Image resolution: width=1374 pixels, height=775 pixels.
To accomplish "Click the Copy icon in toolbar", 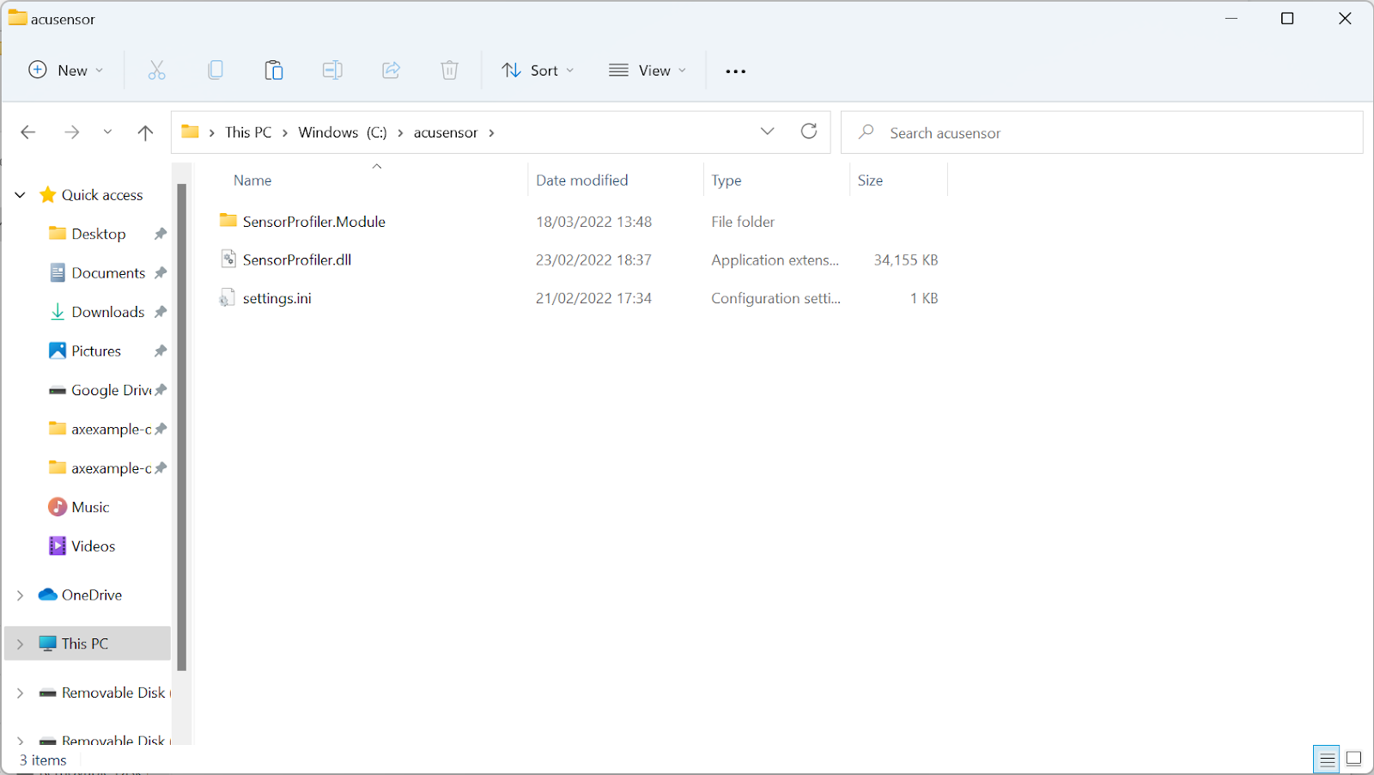I will (x=216, y=70).
